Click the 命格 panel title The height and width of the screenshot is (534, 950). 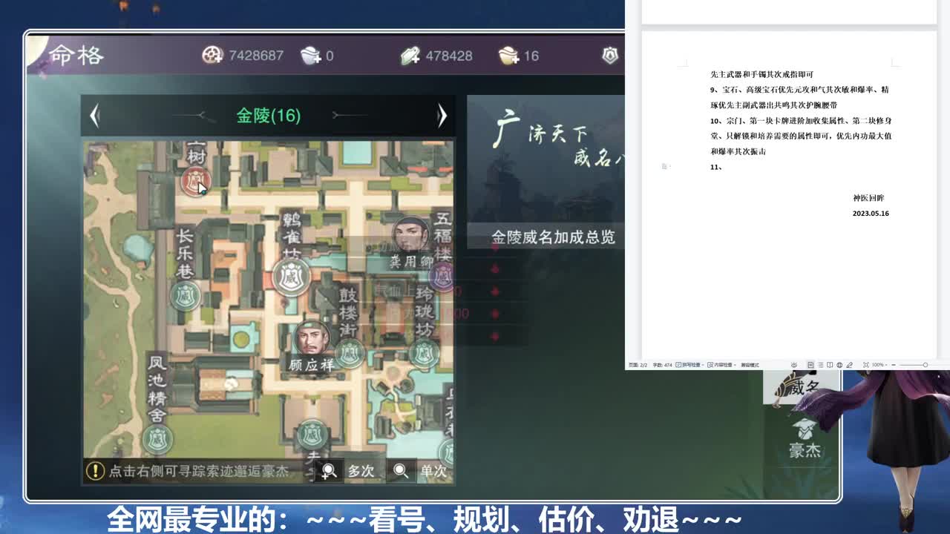pos(76,55)
